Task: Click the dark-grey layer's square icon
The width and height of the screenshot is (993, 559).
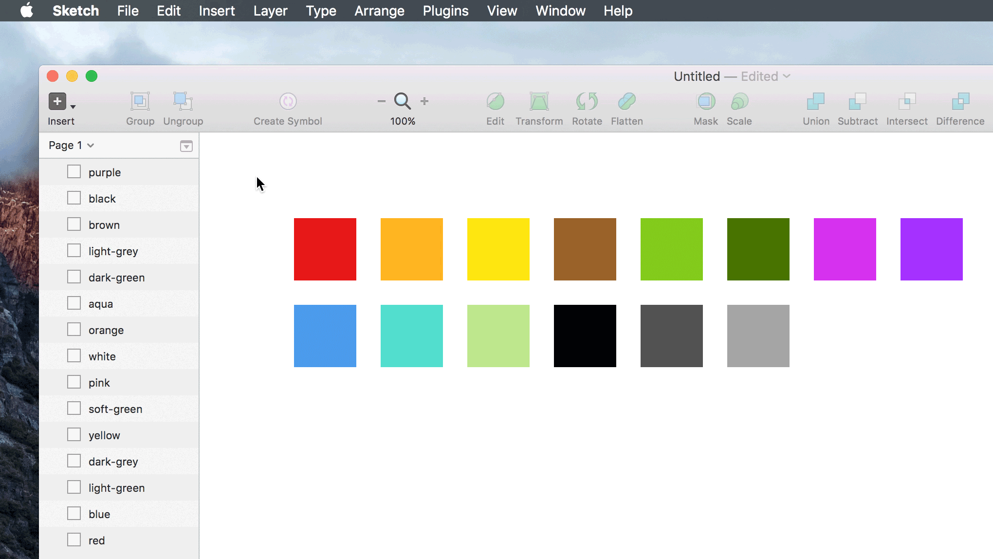Action: point(74,461)
